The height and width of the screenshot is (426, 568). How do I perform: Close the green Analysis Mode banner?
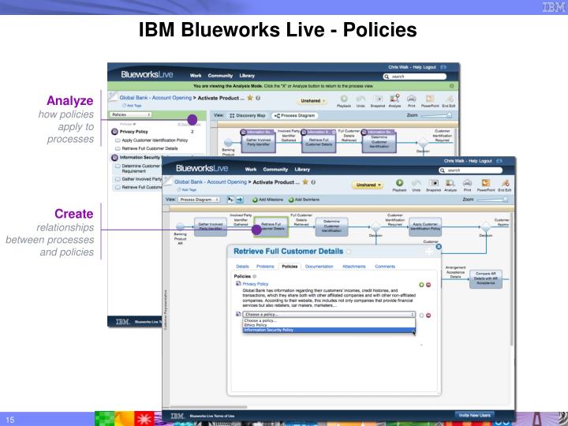(x=452, y=86)
